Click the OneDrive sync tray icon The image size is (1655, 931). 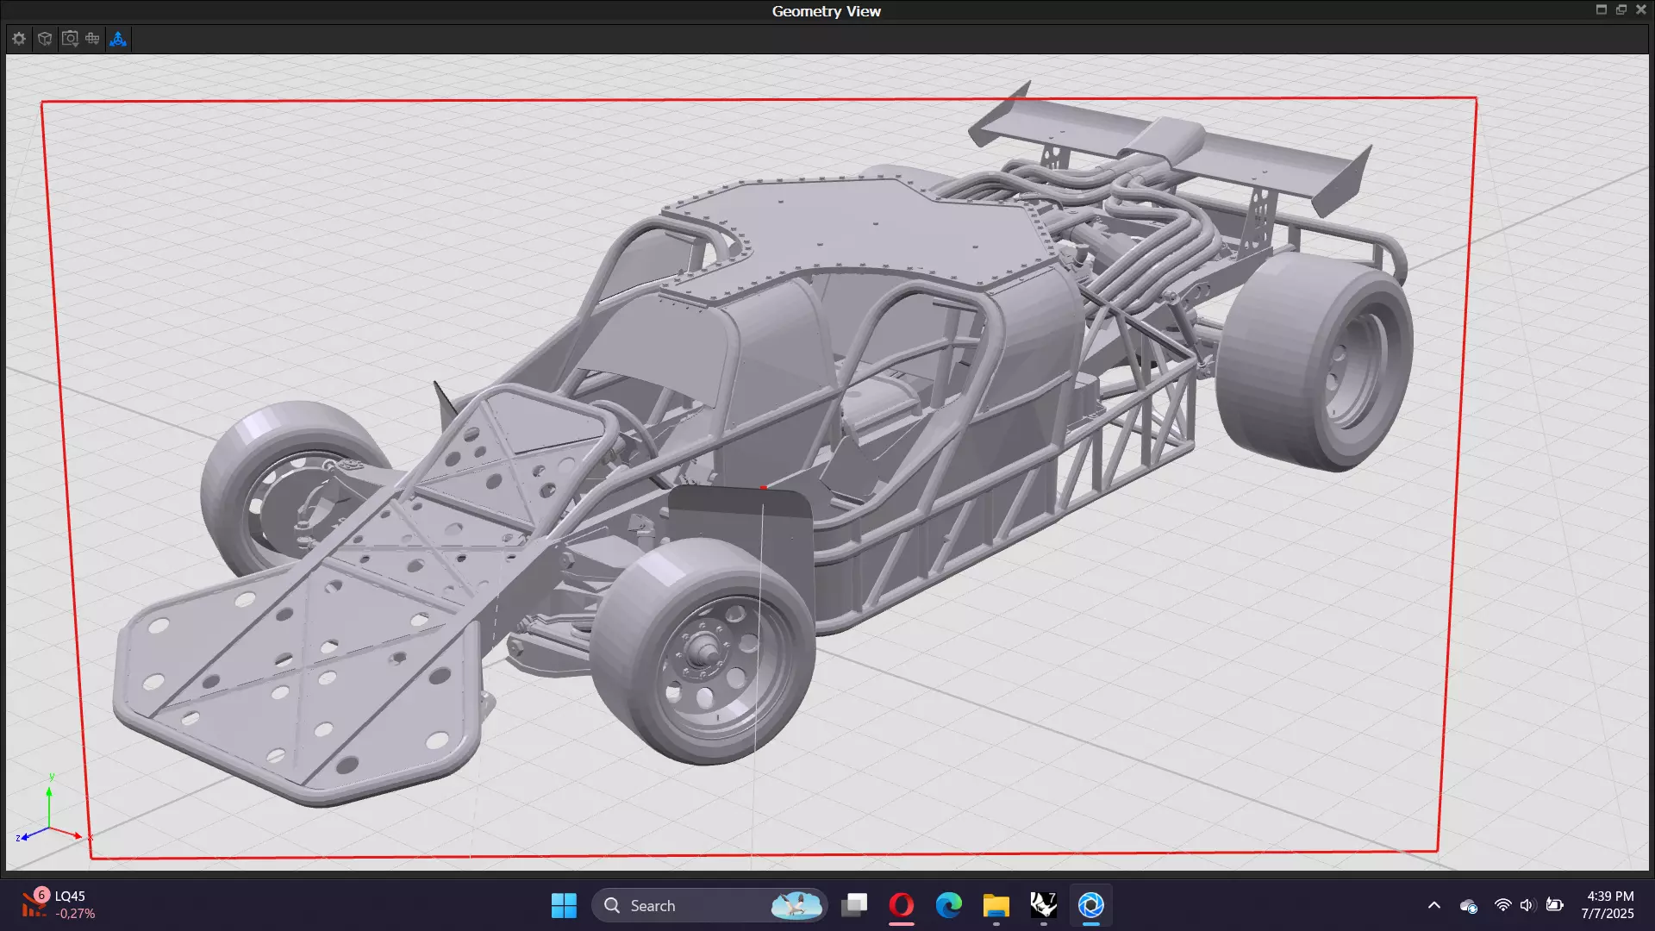click(x=1469, y=905)
